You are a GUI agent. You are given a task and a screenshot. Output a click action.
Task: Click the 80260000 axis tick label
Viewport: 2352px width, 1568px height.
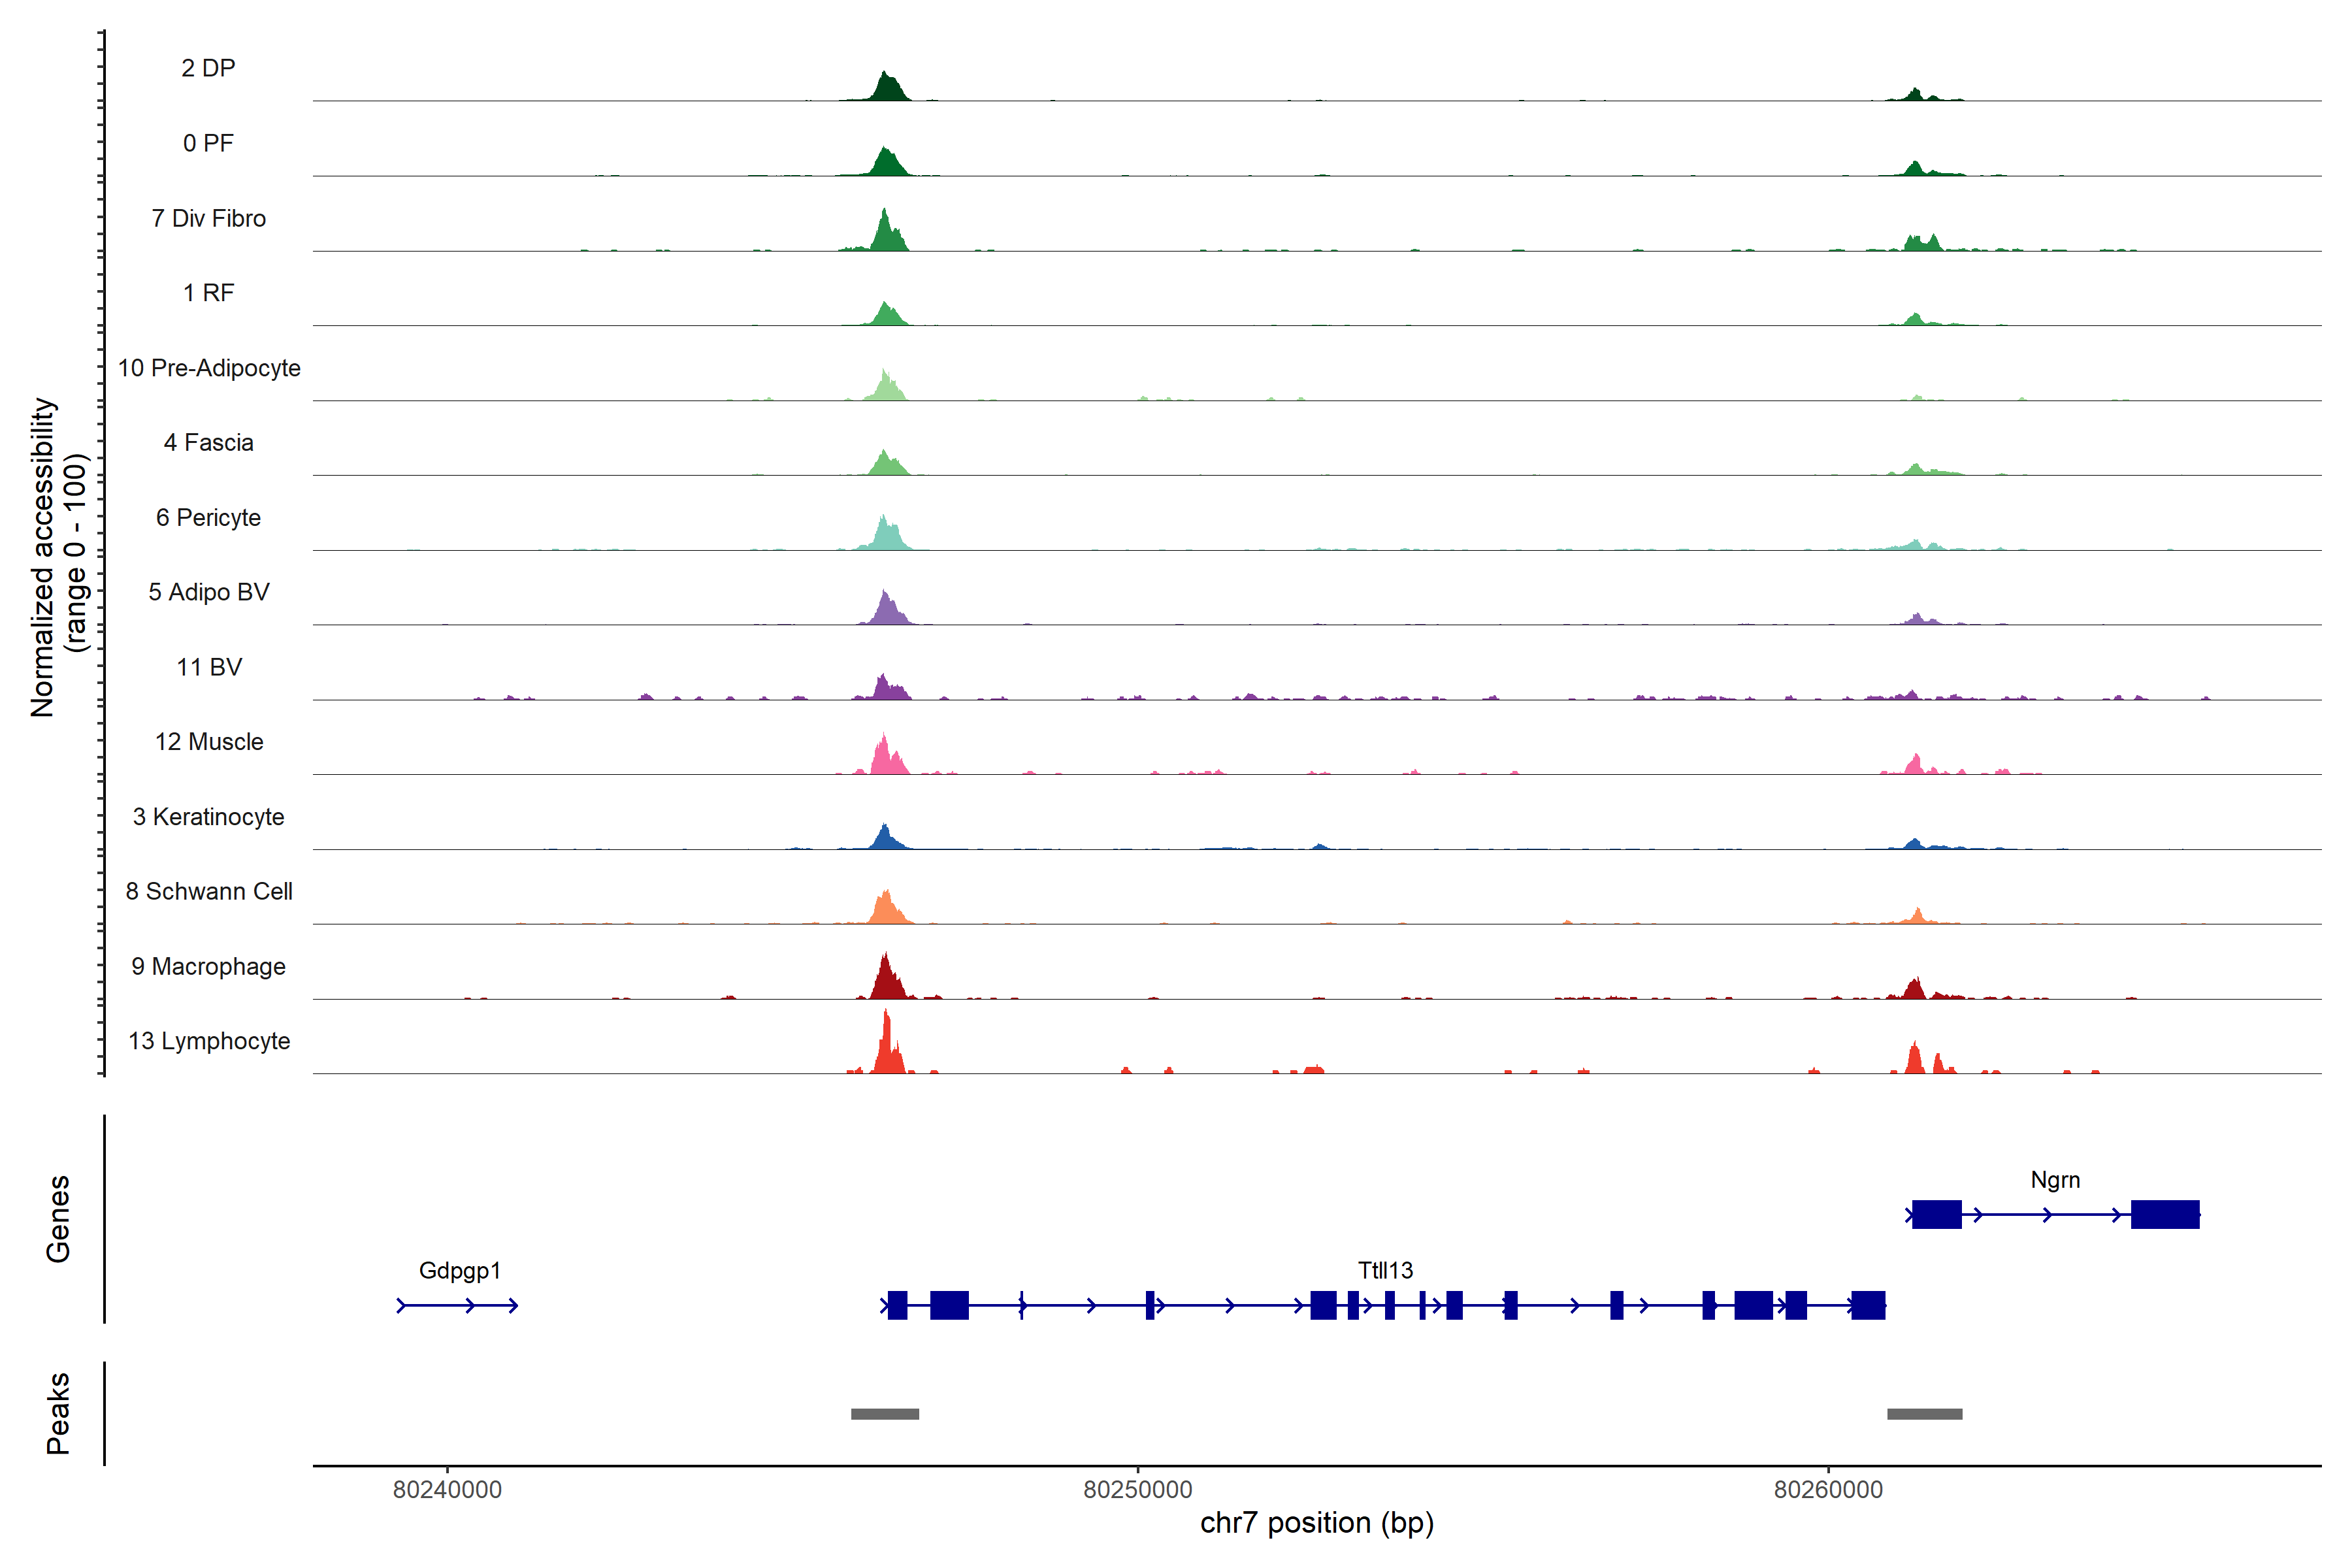pyautogui.click(x=1828, y=1490)
